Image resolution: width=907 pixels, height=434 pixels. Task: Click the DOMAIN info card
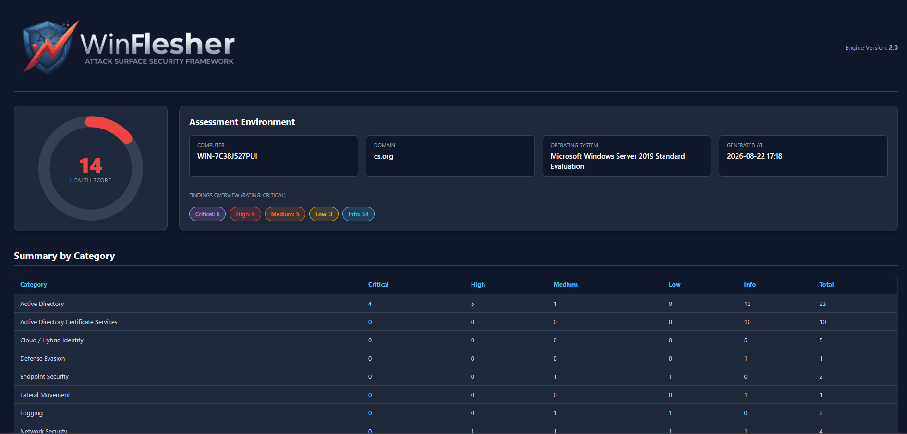click(x=450, y=156)
